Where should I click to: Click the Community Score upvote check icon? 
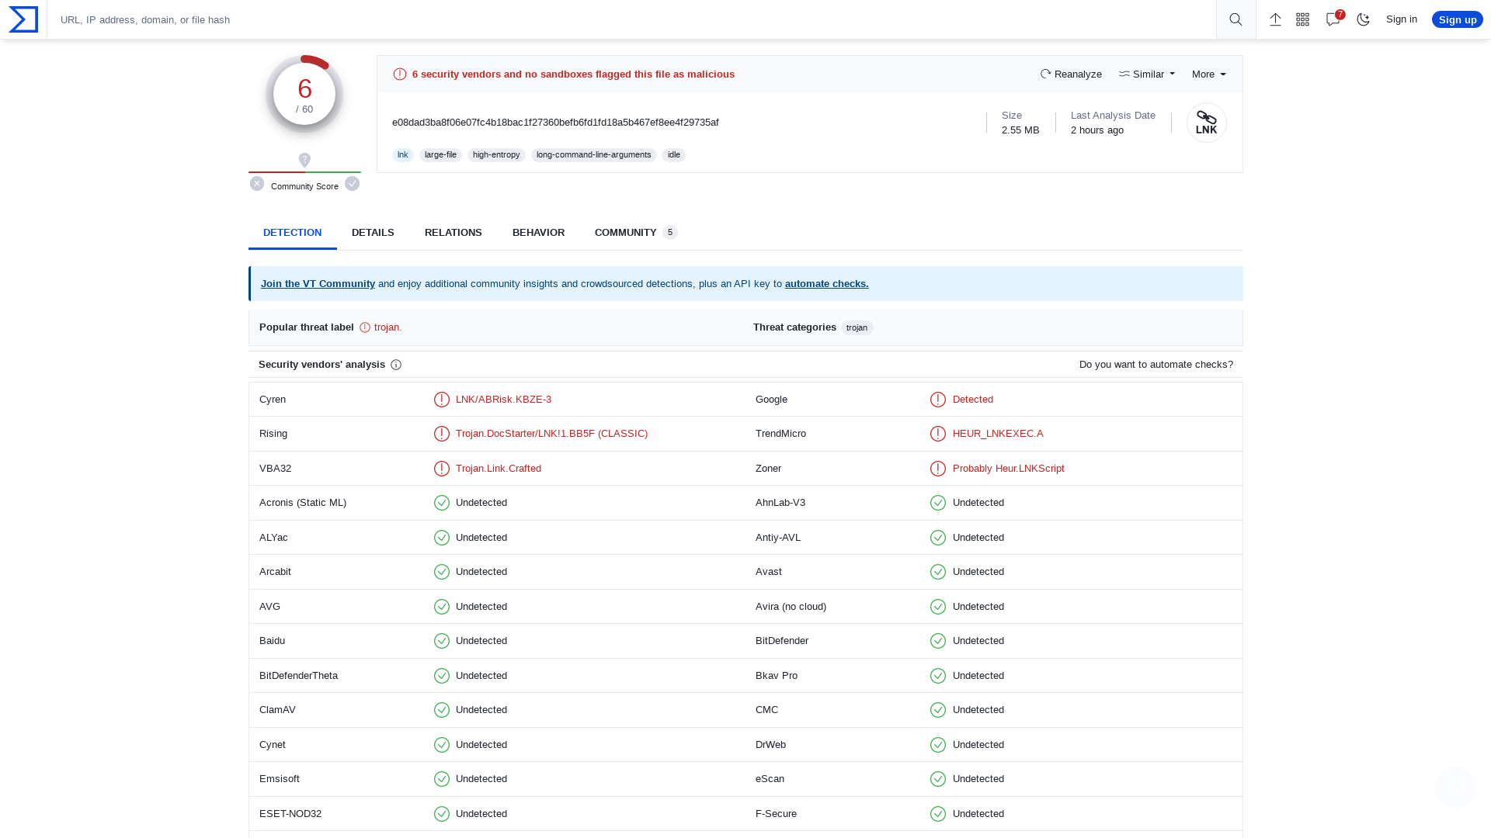[x=353, y=184]
